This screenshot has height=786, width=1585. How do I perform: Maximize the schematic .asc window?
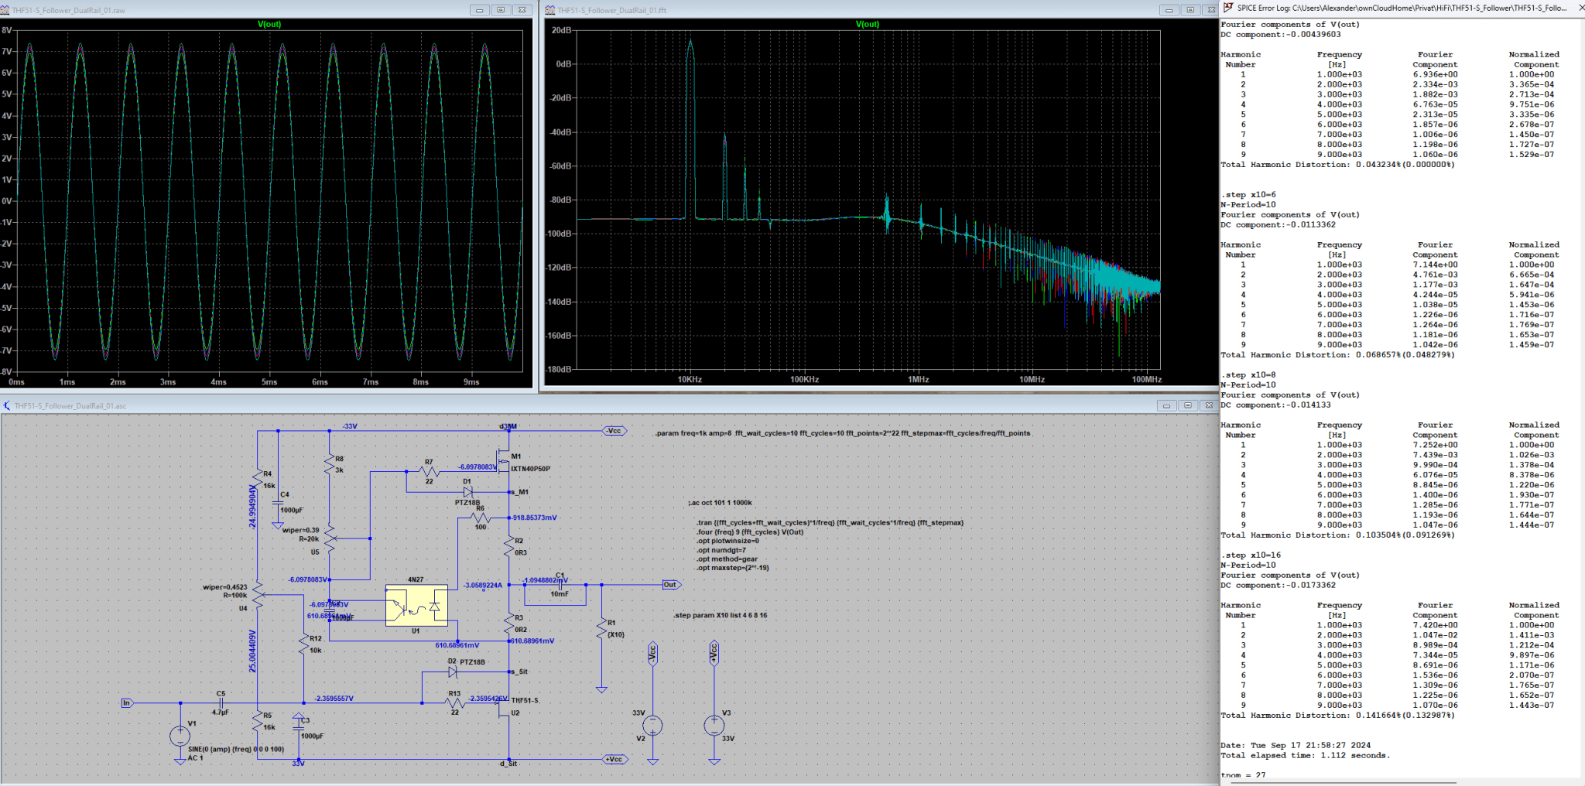click(x=1188, y=405)
